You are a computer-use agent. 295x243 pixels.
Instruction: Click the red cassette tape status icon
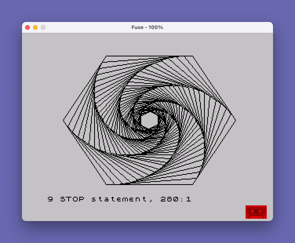tap(256, 212)
